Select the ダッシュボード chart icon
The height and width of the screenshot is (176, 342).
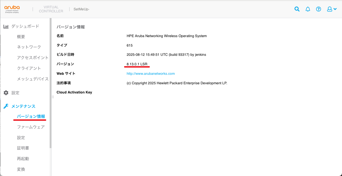(6, 26)
